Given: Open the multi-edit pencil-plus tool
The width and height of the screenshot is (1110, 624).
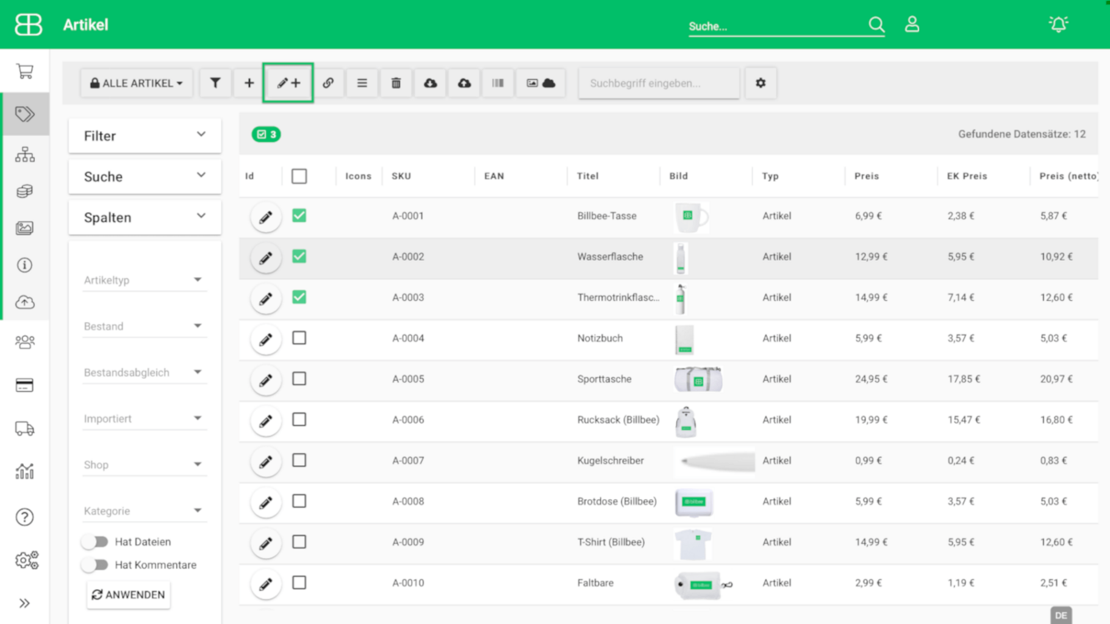Looking at the screenshot, I should point(288,83).
